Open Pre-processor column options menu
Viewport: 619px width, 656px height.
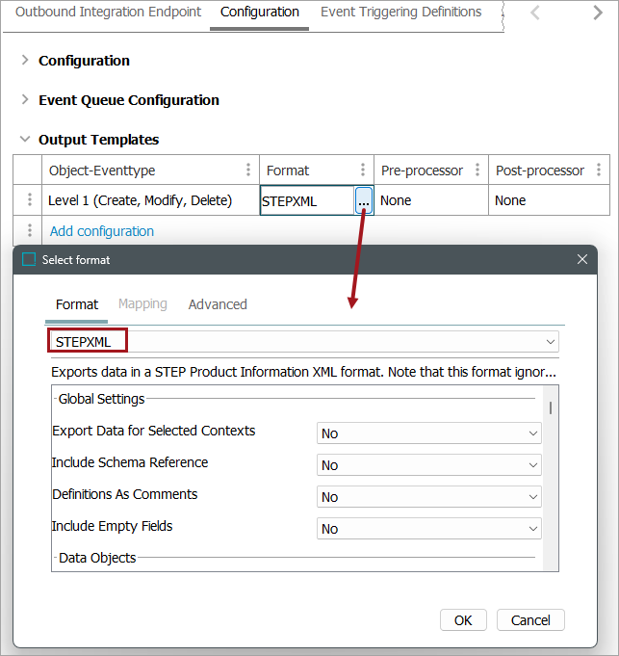click(477, 171)
